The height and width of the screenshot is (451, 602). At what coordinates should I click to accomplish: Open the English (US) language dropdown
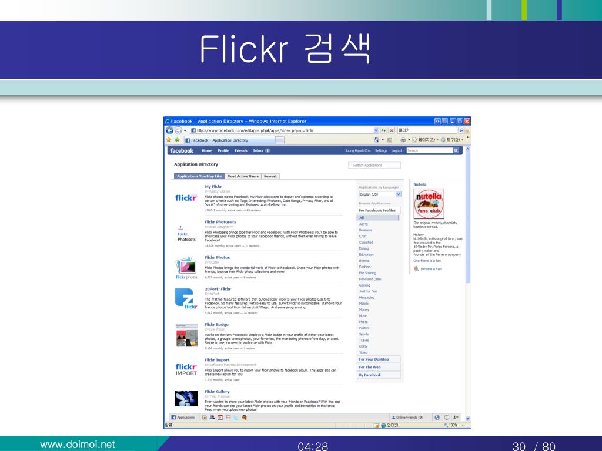tap(380, 194)
